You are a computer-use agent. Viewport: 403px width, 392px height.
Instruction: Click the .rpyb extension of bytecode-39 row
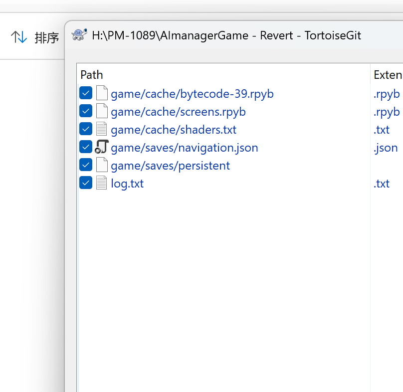(x=387, y=94)
